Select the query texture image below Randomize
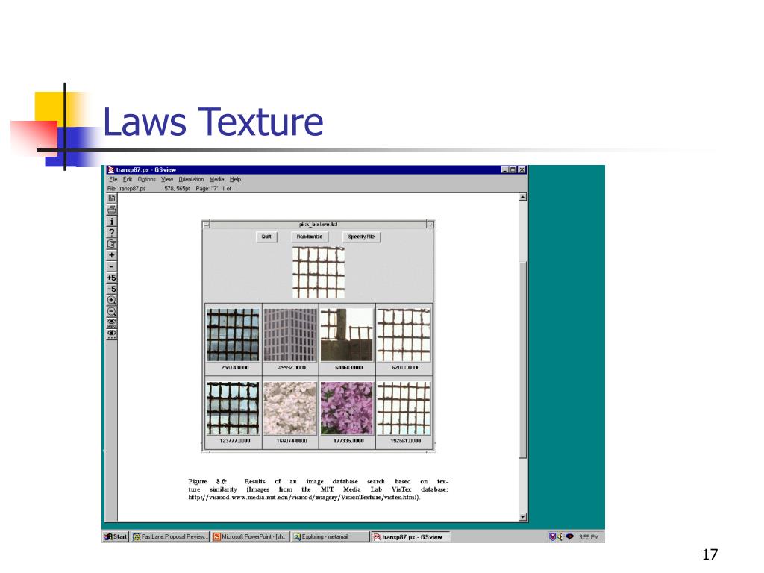 [319, 272]
